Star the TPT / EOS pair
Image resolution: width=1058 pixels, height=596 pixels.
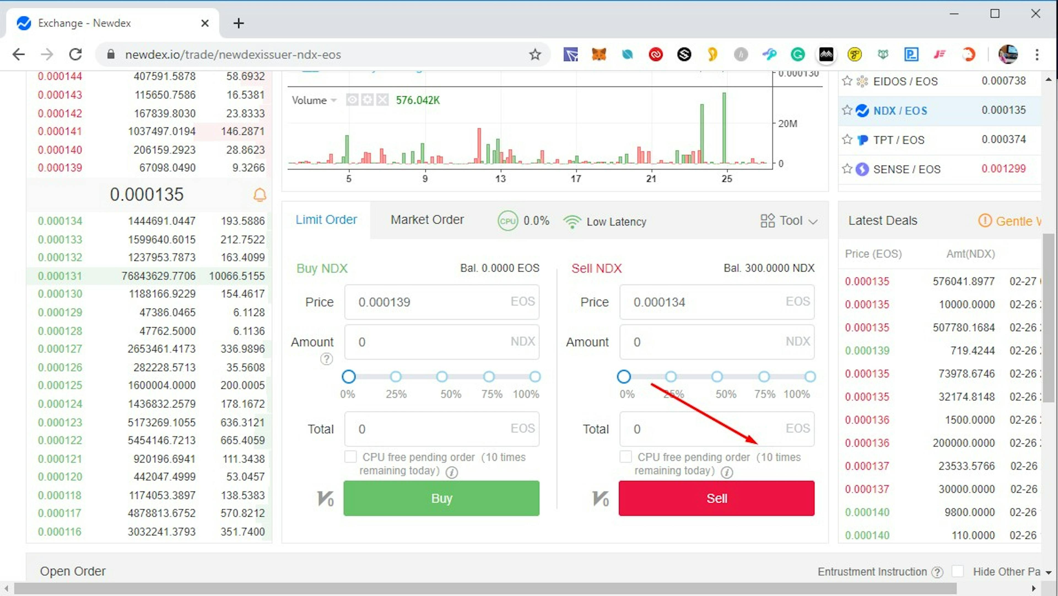[x=847, y=139]
